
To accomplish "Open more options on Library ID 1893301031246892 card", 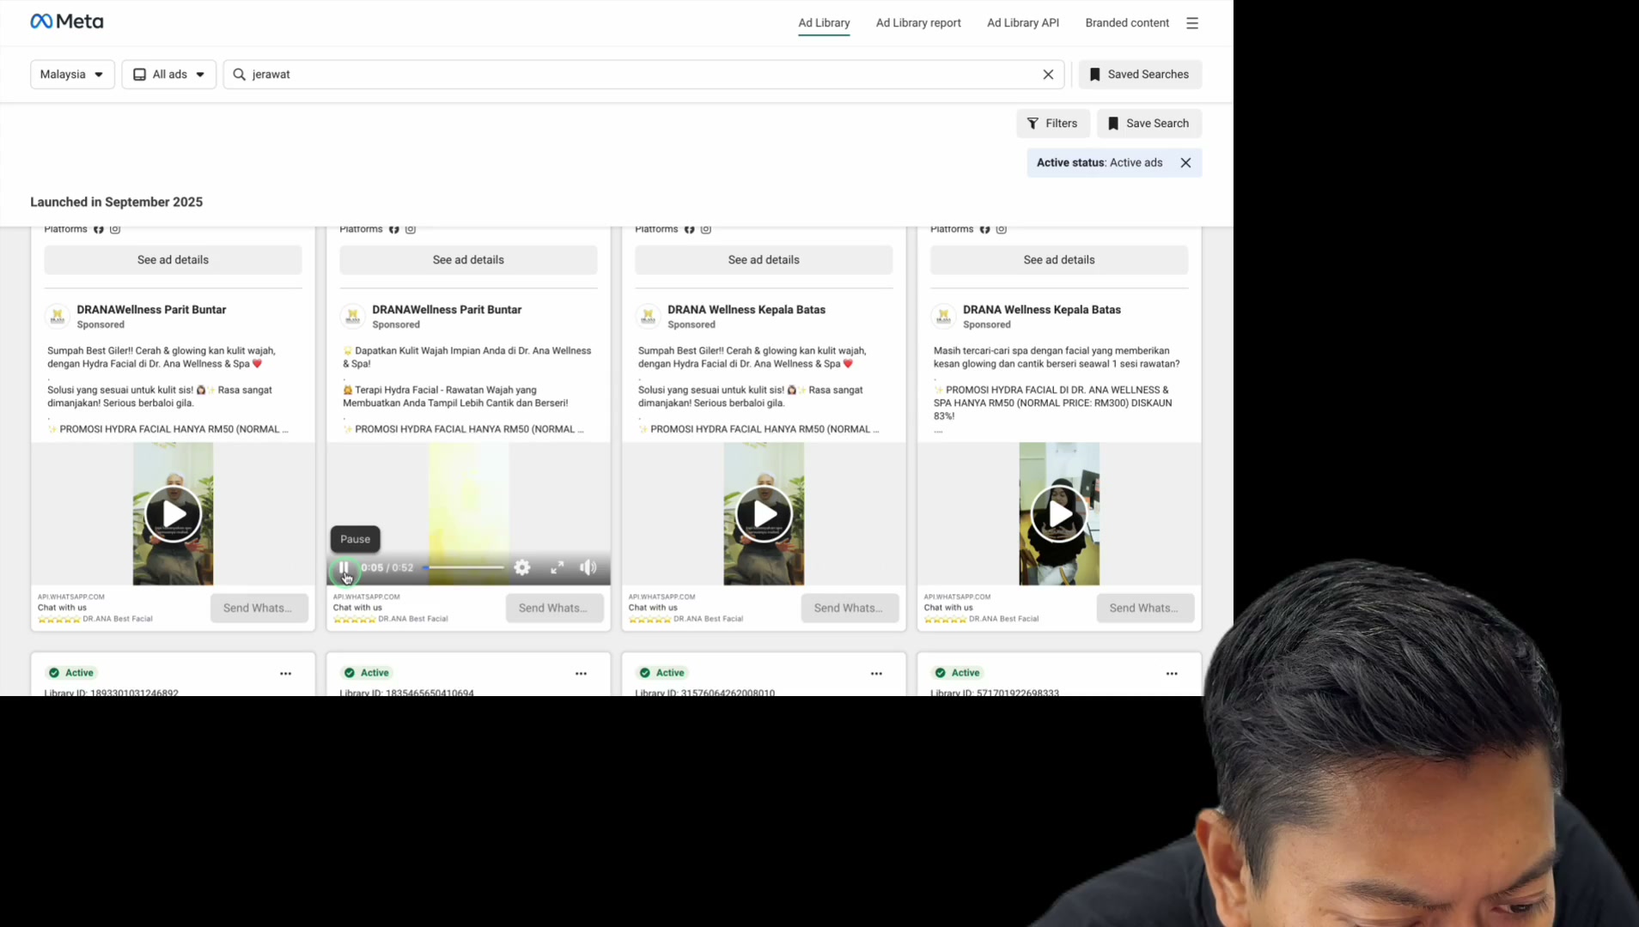I will (286, 674).
